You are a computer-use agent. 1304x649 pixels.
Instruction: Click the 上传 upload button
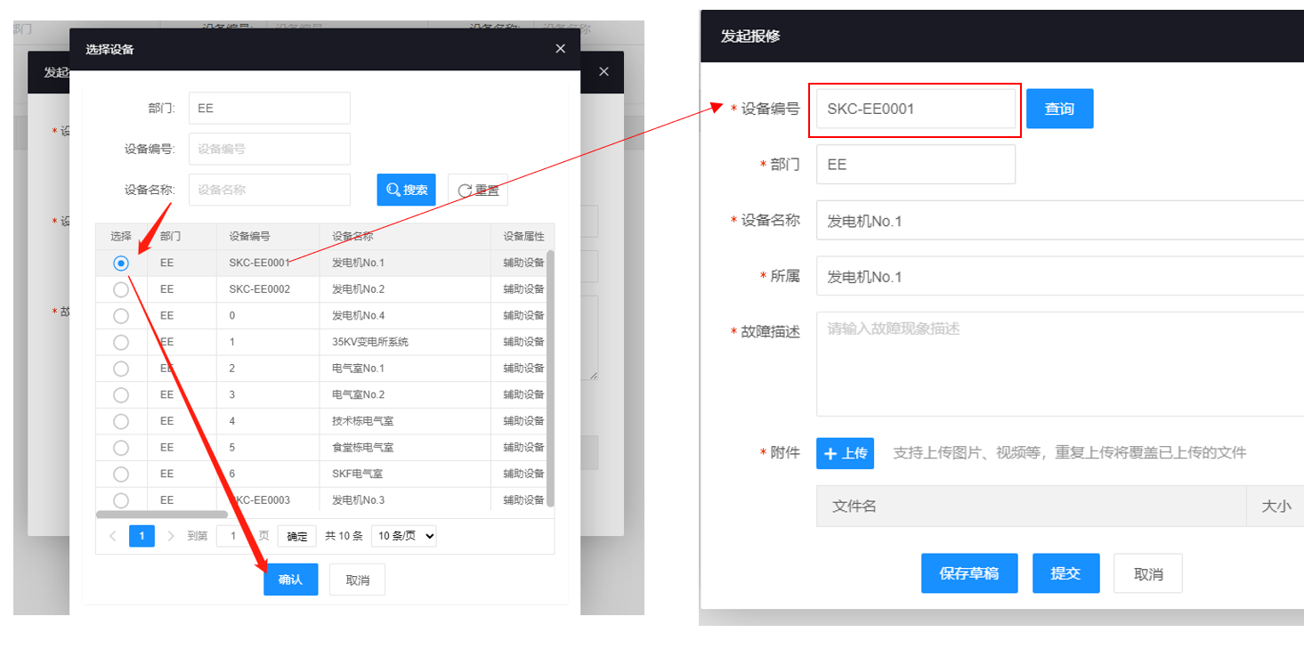tap(845, 453)
